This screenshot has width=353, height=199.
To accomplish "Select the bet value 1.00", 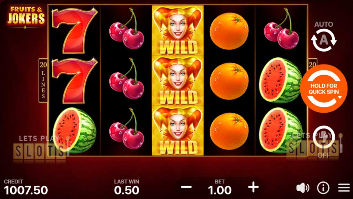I will (x=220, y=190).
